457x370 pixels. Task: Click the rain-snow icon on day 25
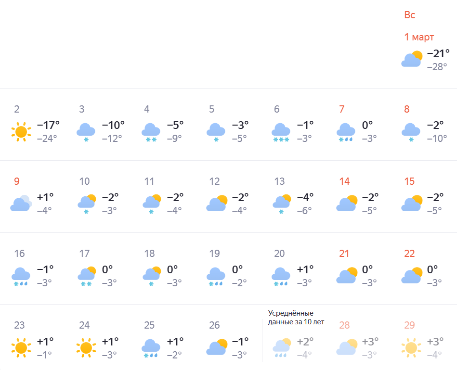click(151, 347)
